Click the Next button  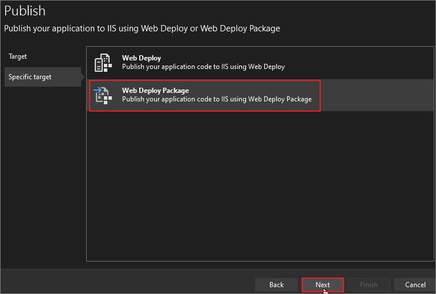point(323,284)
